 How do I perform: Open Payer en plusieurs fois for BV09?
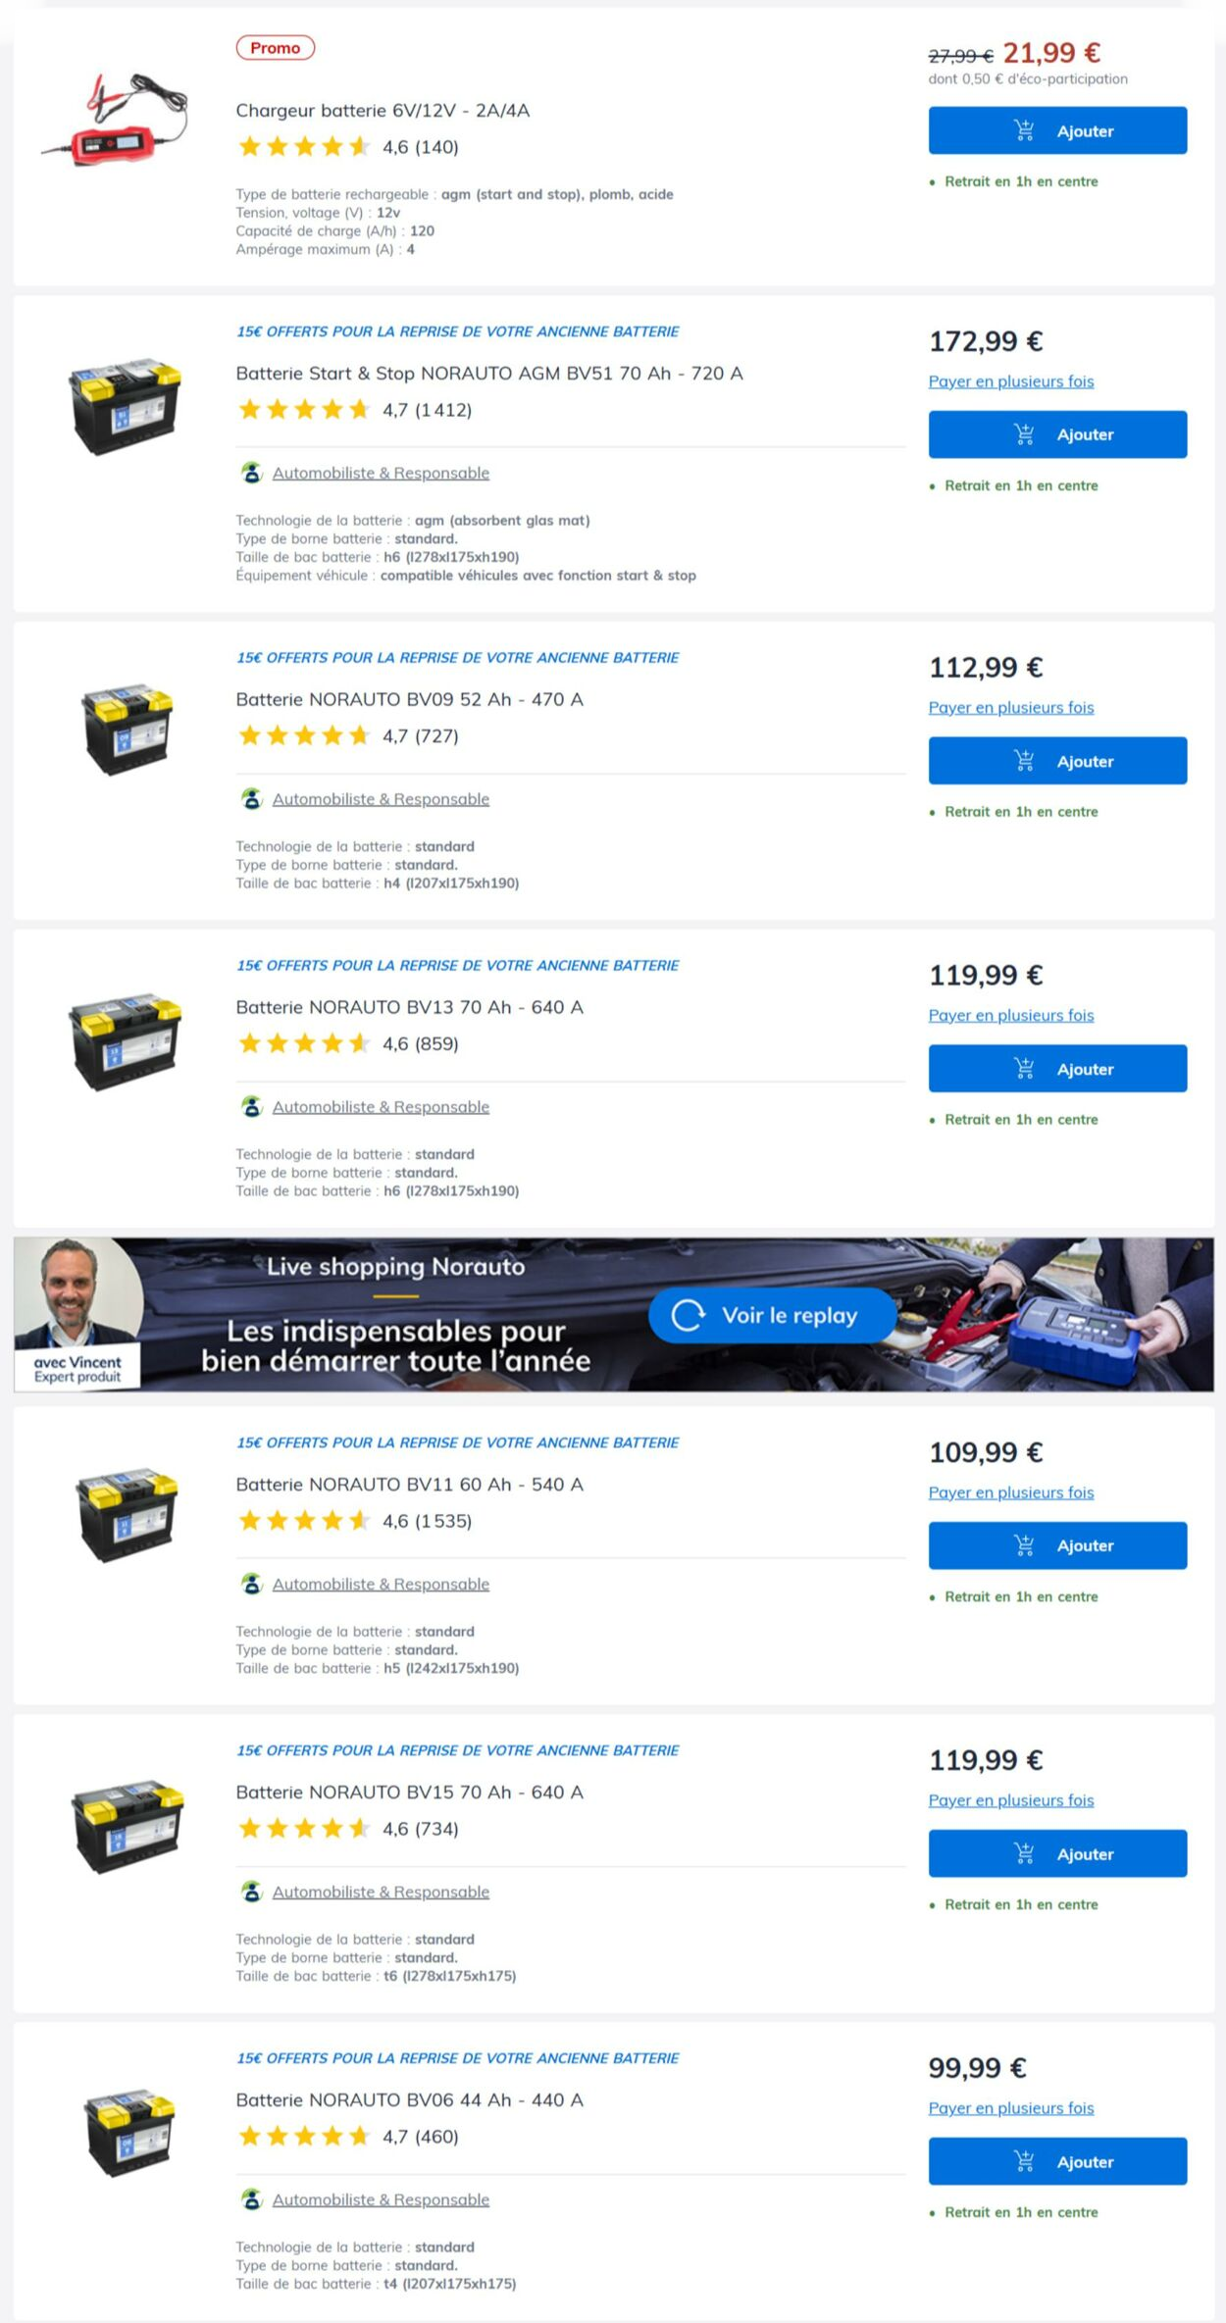pos(1010,707)
